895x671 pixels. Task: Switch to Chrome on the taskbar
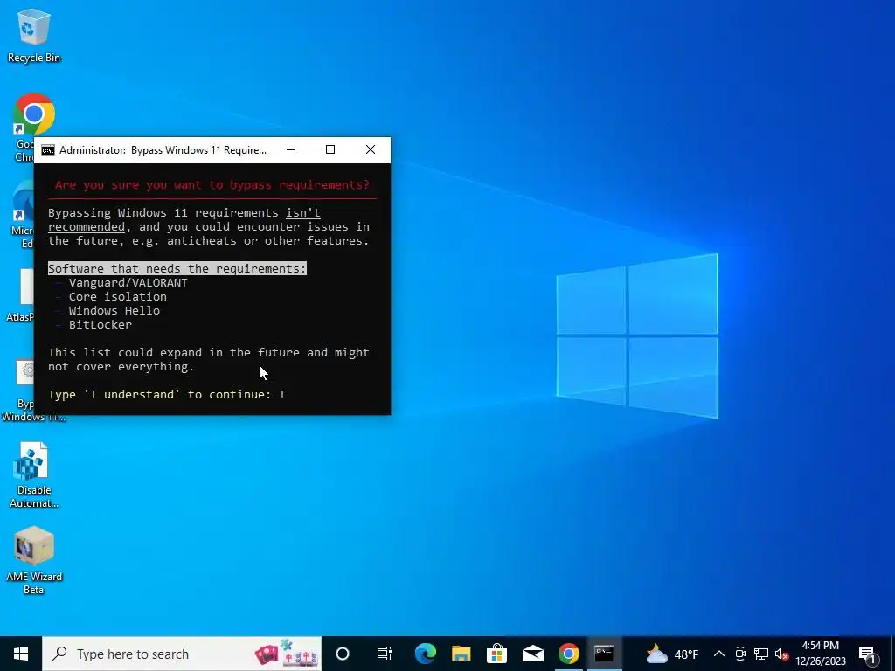tap(568, 654)
